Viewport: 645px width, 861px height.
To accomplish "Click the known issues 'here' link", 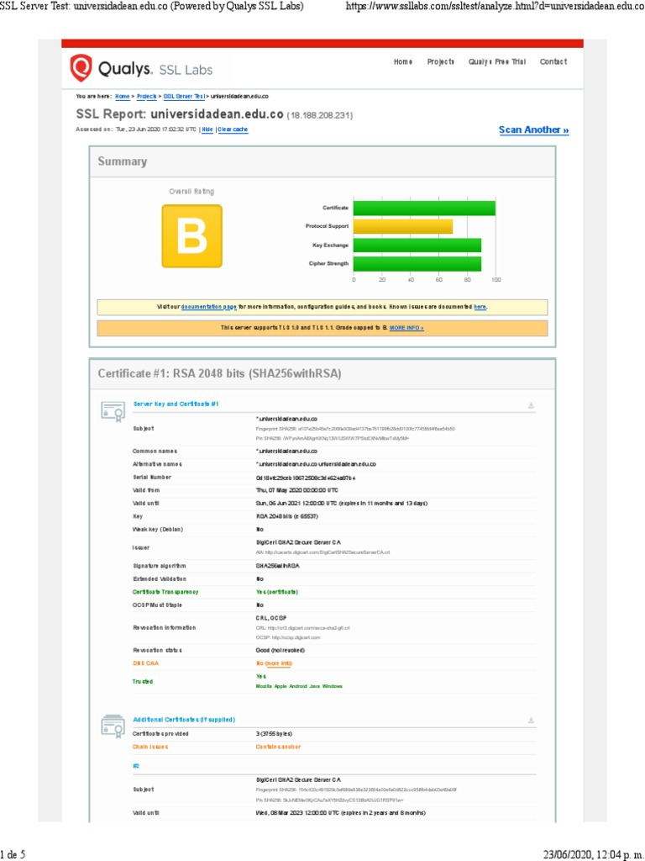I will click(x=480, y=307).
